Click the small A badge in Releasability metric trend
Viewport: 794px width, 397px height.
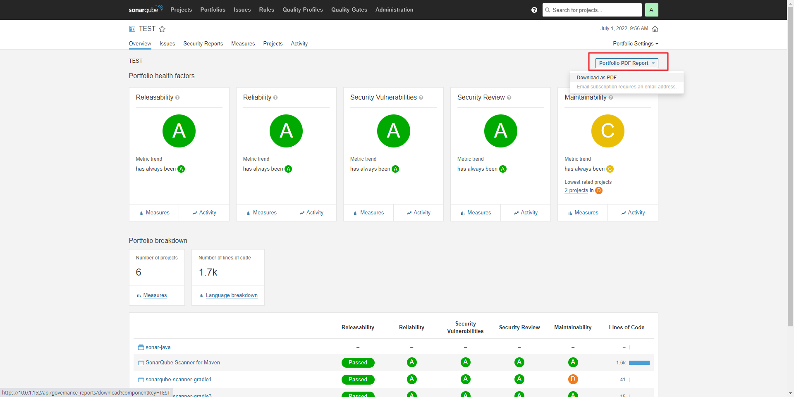181,169
